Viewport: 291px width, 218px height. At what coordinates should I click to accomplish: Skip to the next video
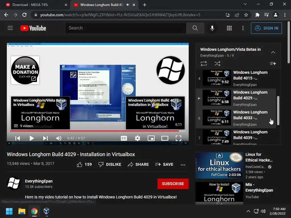(45, 138)
